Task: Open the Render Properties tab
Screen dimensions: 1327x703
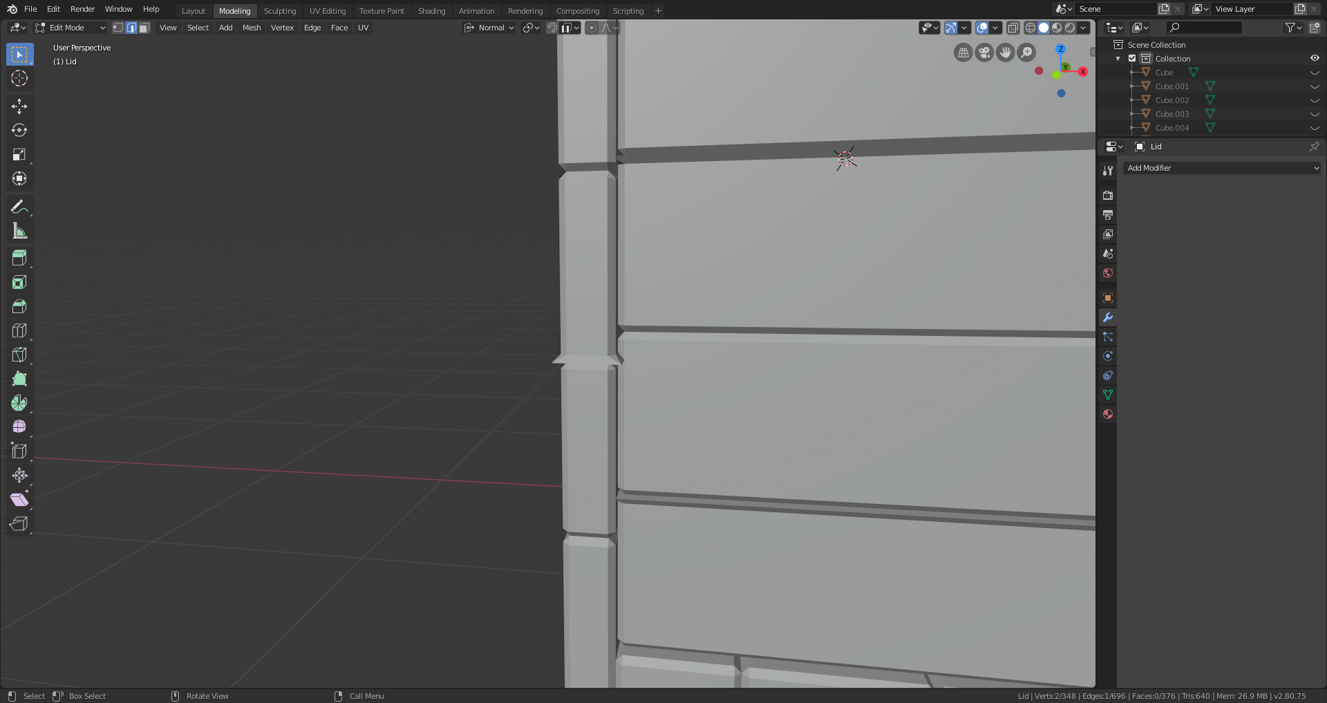Action: (x=1107, y=195)
